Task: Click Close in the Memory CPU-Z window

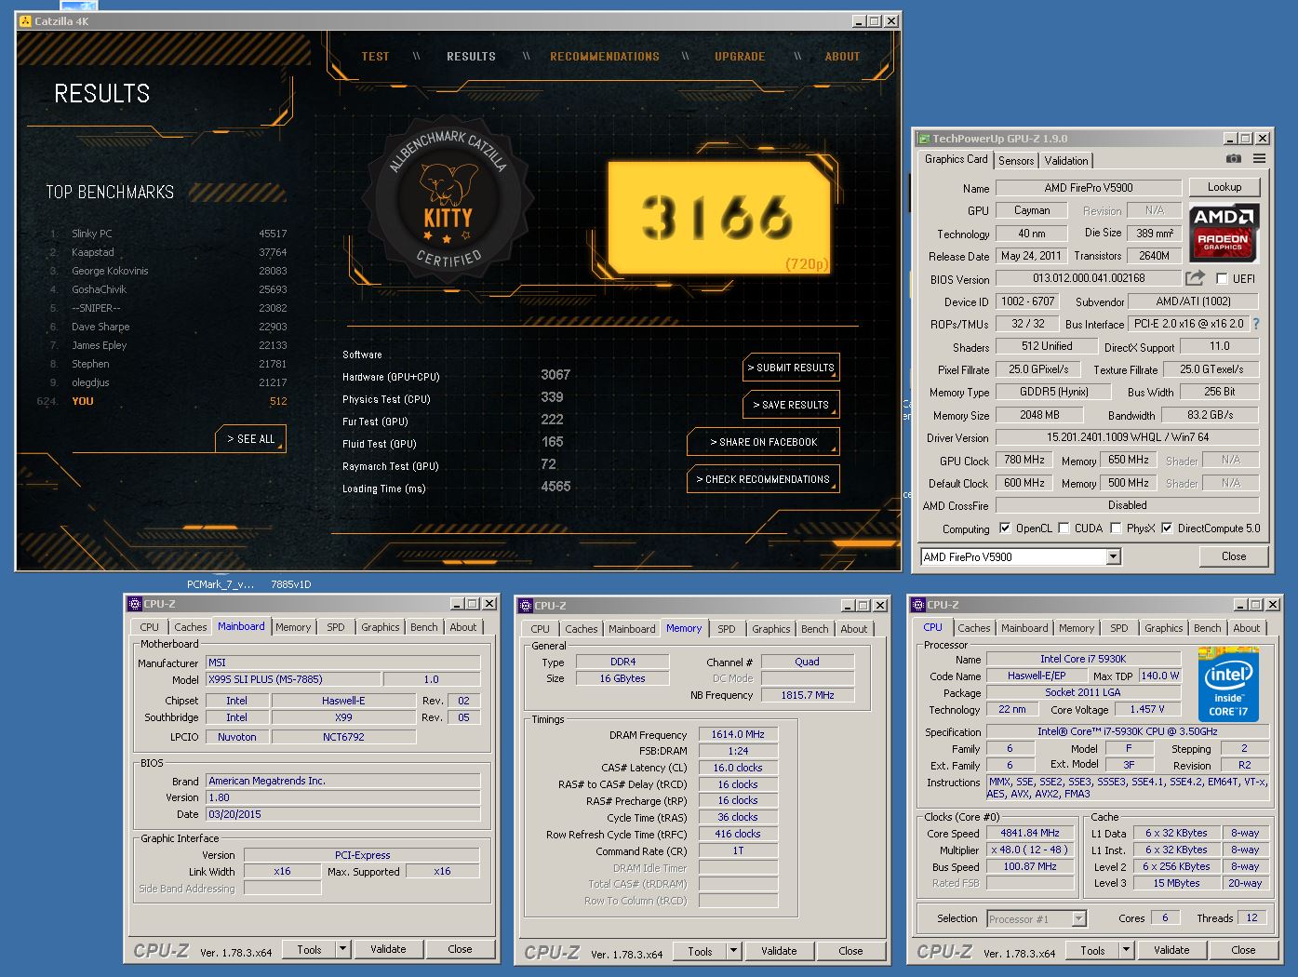Action: pos(850,951)
